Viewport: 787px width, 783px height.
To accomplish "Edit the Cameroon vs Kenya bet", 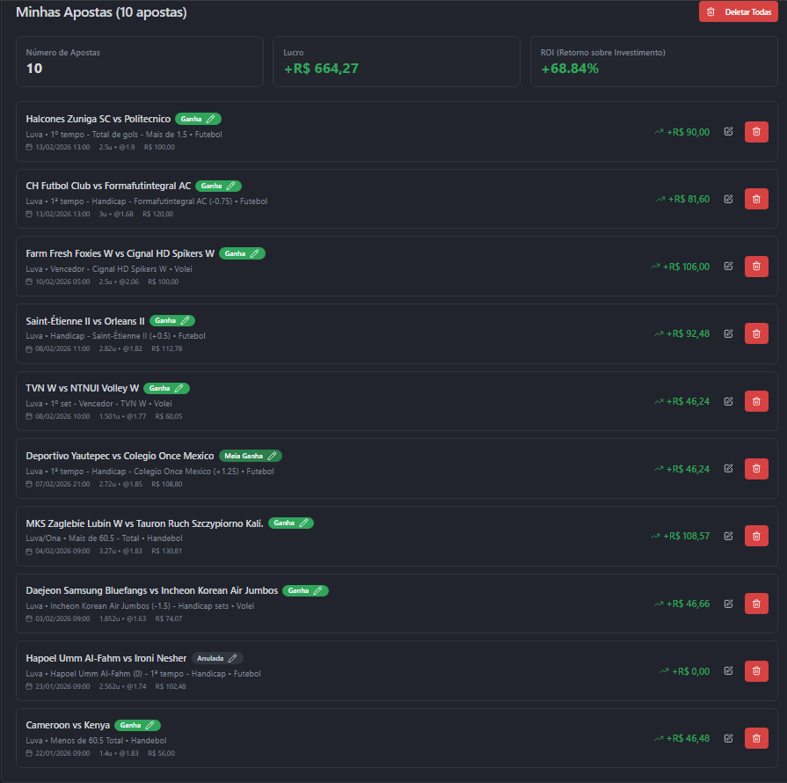I will (x=728, y=738).
